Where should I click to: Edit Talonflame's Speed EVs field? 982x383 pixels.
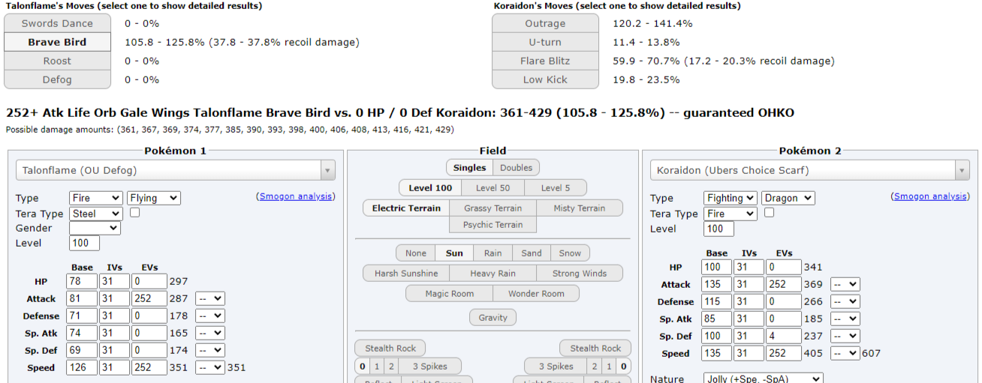[x=149, y=367]
